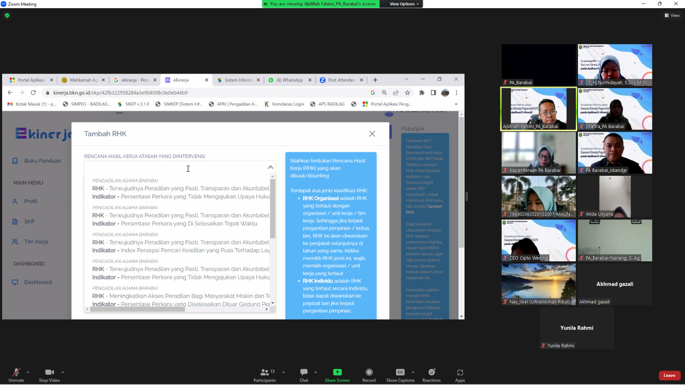The image size is (685, 385).
Task: Toggle the Stop Video camera button
Action: pos(49,372)
